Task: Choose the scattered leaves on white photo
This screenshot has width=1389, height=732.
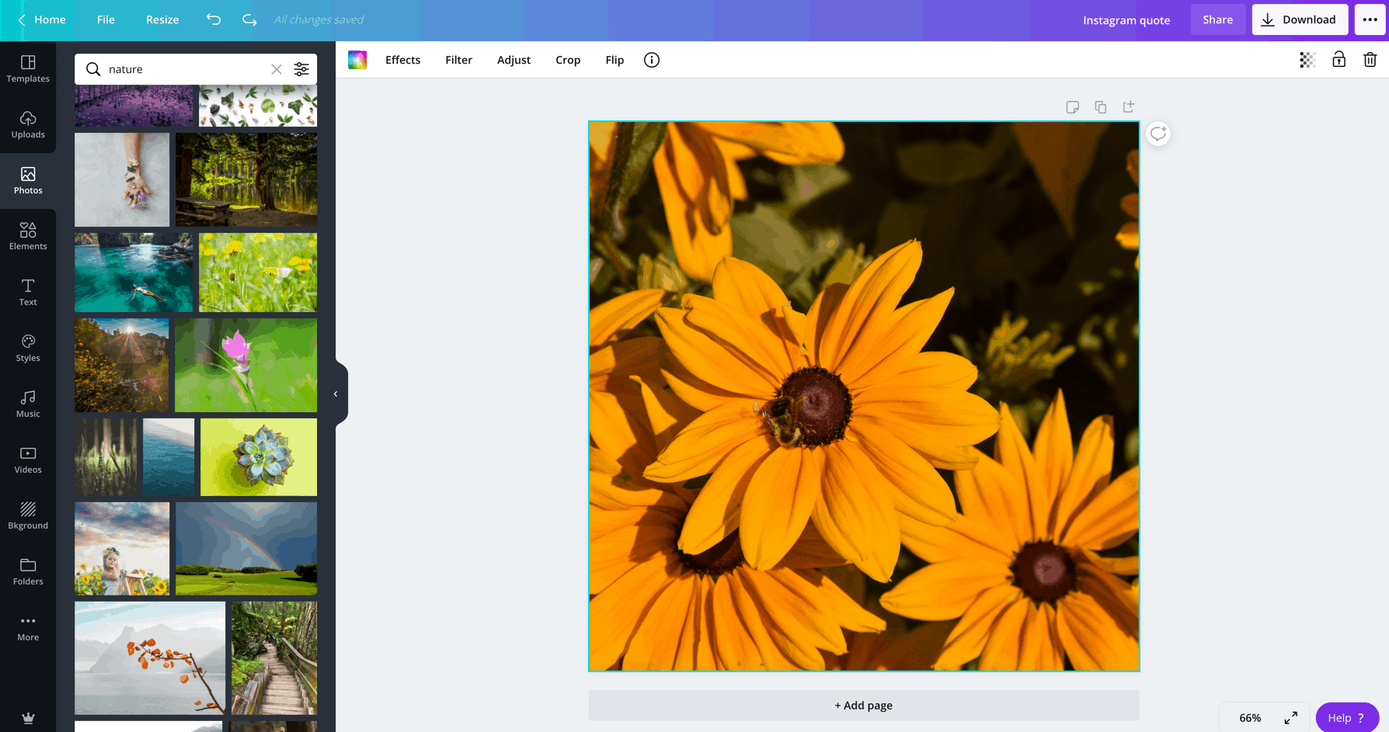Action: point(258,106)
